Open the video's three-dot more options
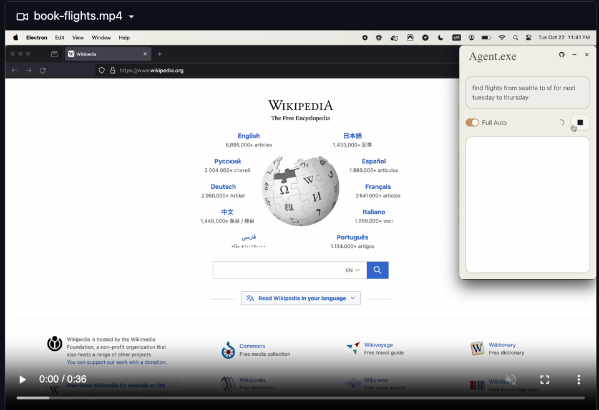The image size is (599, 410). (x=578, y=379)
